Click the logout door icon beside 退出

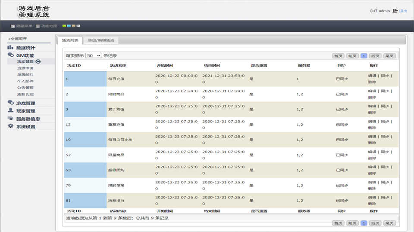click(395, 11)
